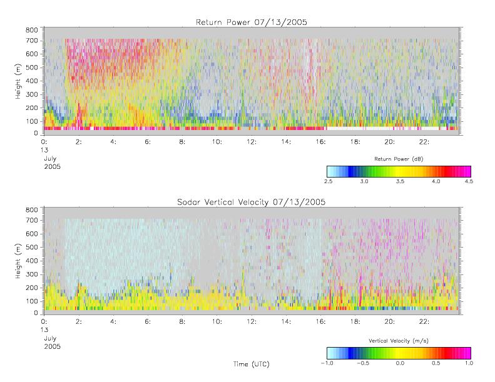The height and width of the screenshot is (382, 495).
Task: Select the "Vertical Velocity (m/s)" legend label
Action: click(x=399, y=341)
